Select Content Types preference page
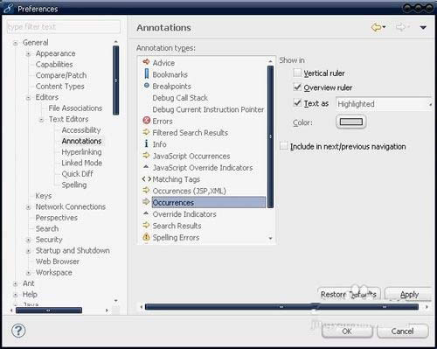437x349 pixels. pyautogui.click(x=59, y=87)
